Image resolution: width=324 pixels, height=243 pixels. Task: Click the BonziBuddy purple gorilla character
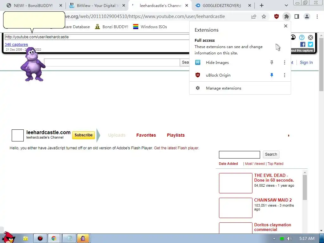tap(33, 64)
